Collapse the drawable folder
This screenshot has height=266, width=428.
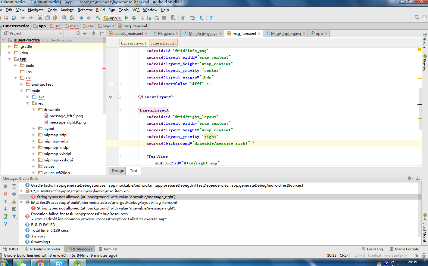tap(34, 110)
